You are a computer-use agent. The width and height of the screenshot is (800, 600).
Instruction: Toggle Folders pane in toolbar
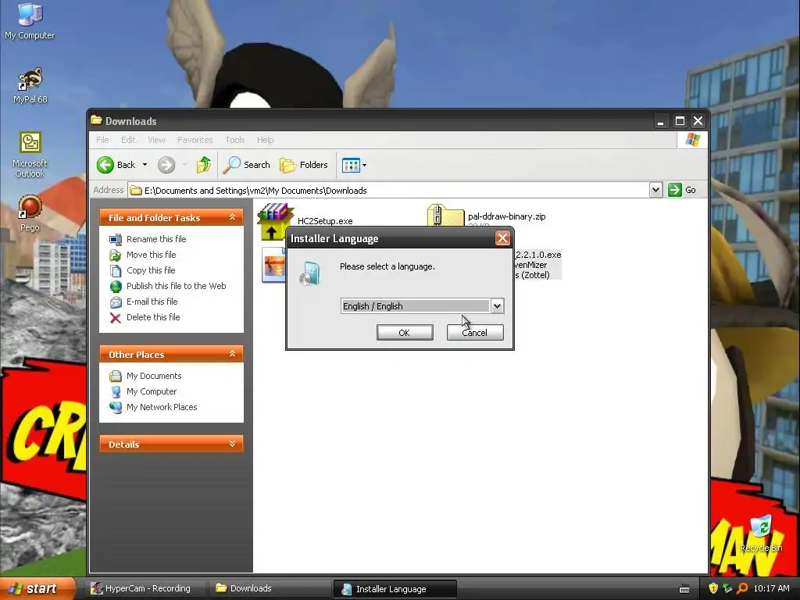[x=304, y=165]
